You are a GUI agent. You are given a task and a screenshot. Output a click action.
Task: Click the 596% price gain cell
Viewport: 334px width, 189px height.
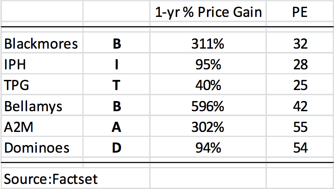pos(208,106)
